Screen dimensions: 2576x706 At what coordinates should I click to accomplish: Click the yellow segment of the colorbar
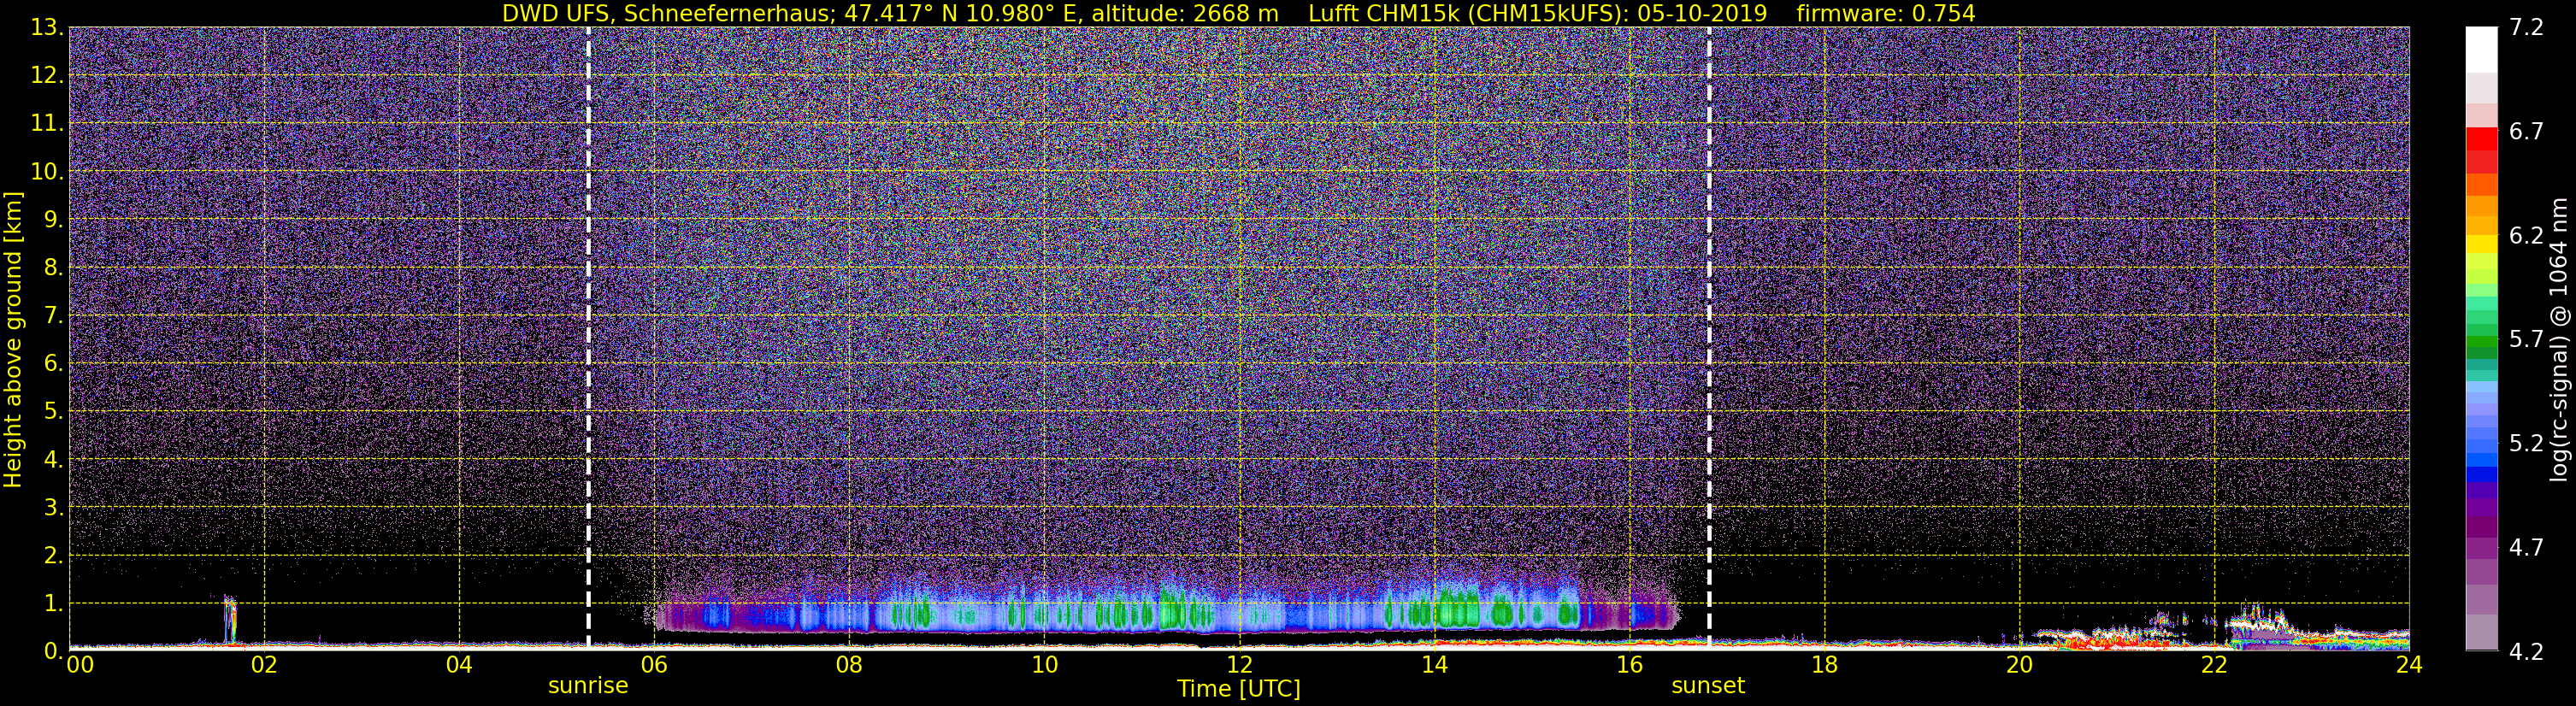point(2481,243)
